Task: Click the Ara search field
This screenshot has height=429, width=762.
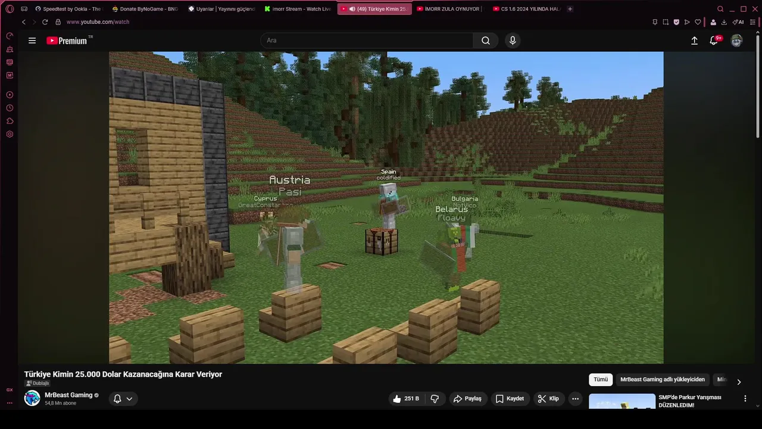Action: click(367, 41)
